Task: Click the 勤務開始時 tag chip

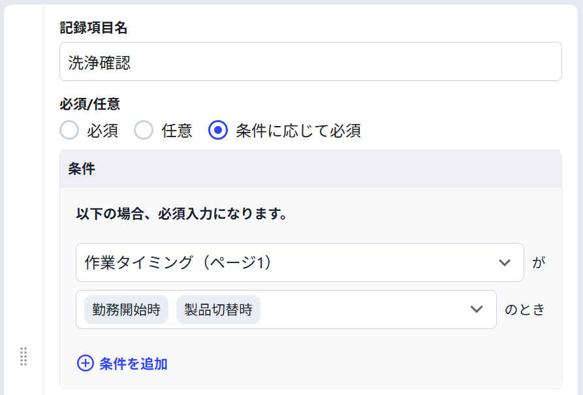Action: [127, 309]
